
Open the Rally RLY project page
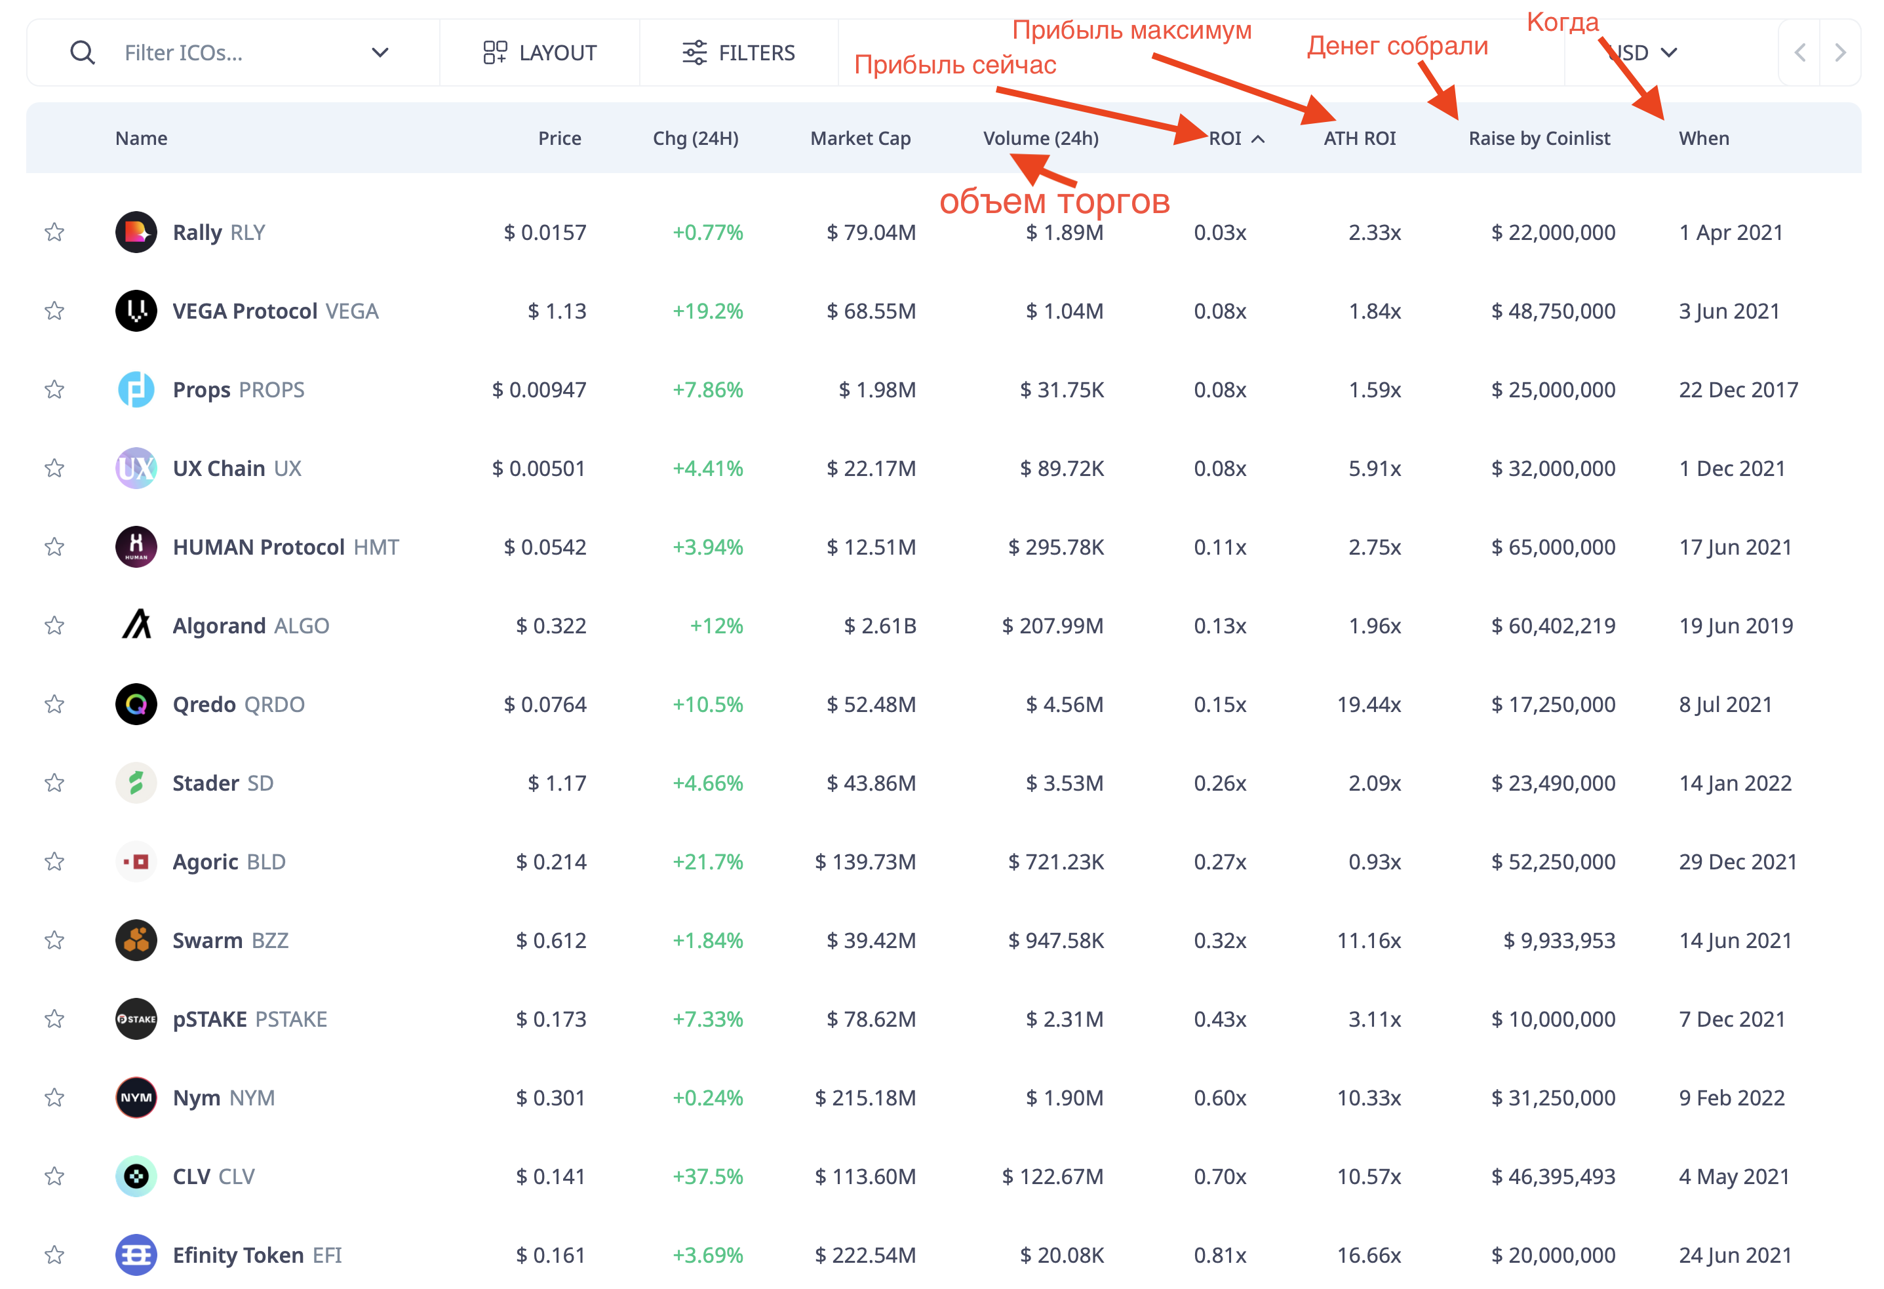(219, 233)
